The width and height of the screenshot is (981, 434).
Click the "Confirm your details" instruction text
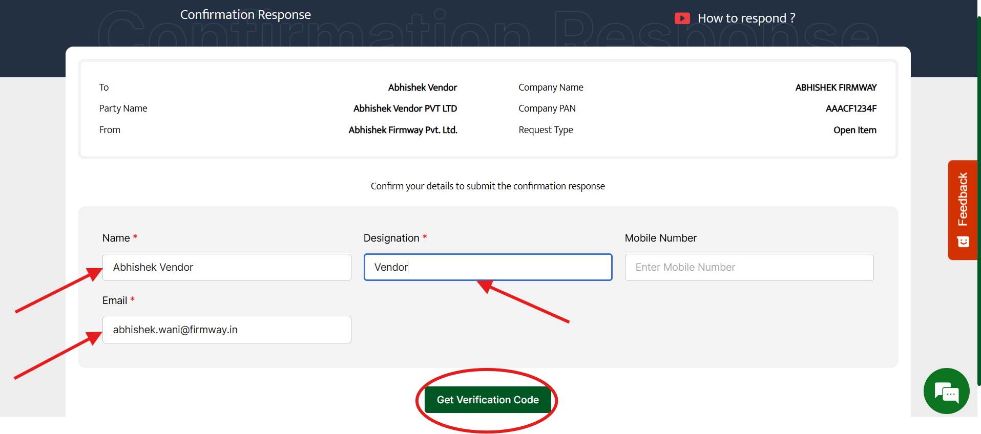(488, 186)
